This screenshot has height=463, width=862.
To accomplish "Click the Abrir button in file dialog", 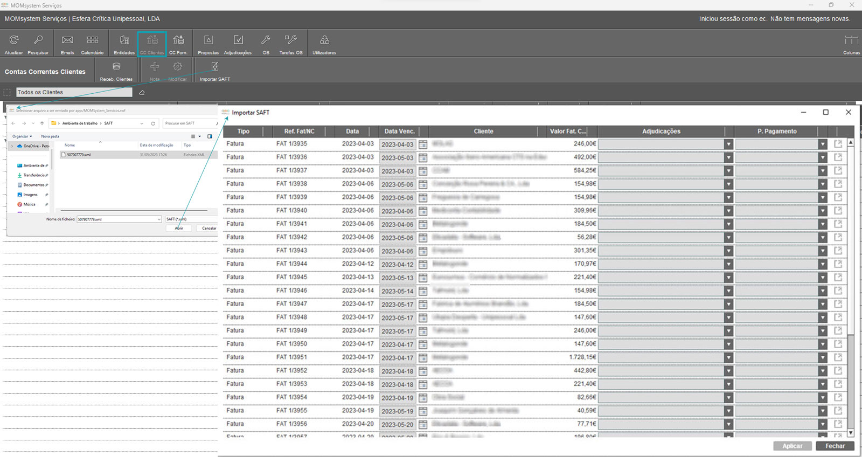I will click(x=179, y=229).
